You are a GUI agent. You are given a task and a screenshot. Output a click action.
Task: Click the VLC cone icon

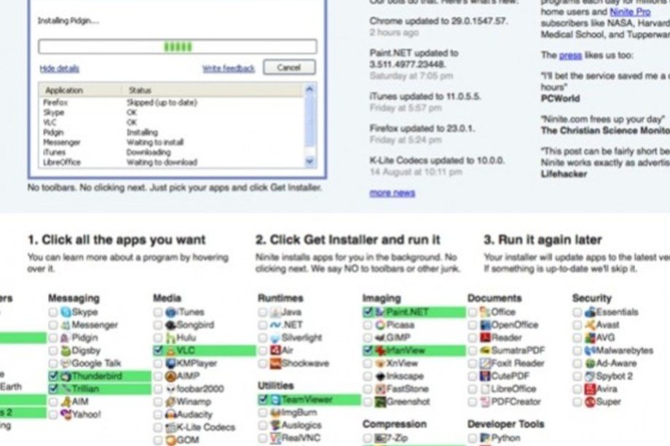(171, 351)
